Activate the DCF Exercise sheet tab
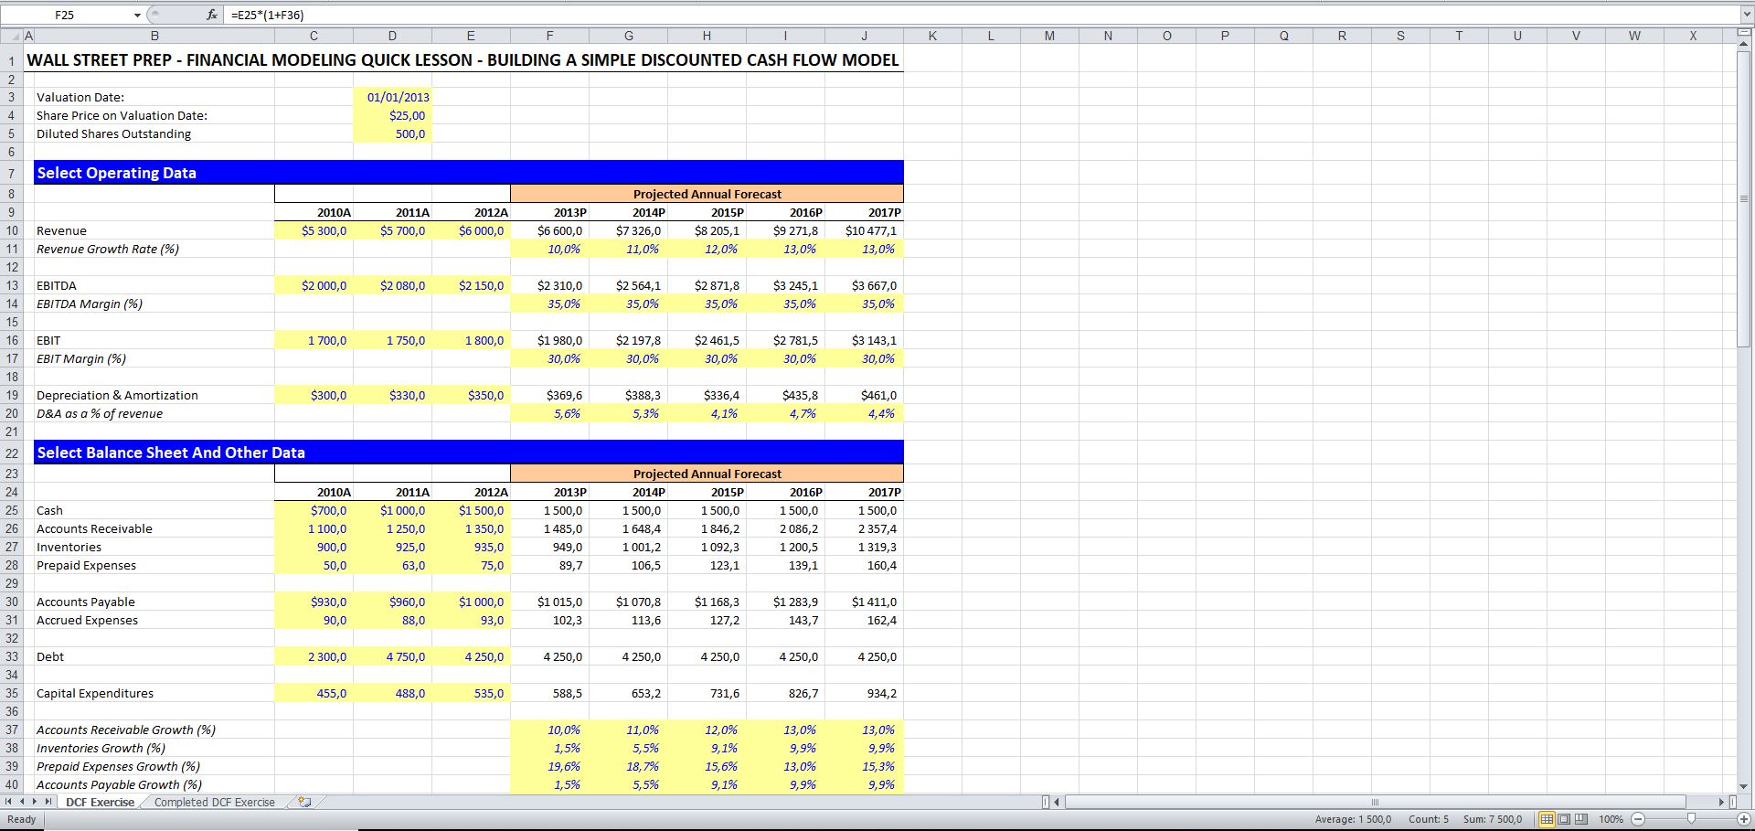 tap(99, 802)
